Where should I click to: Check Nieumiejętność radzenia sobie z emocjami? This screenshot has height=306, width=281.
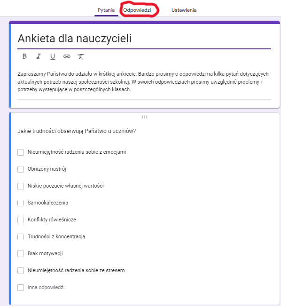point(21,152)
